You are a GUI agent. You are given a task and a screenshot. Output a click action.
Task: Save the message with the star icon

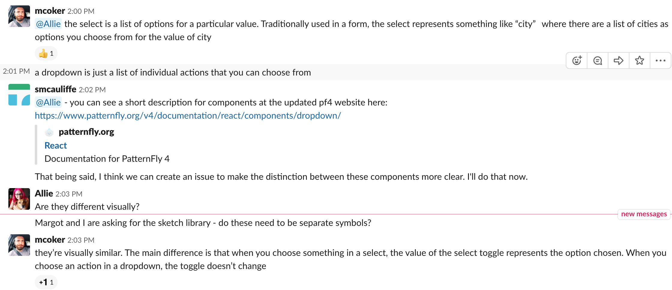(x=639, y=60)
